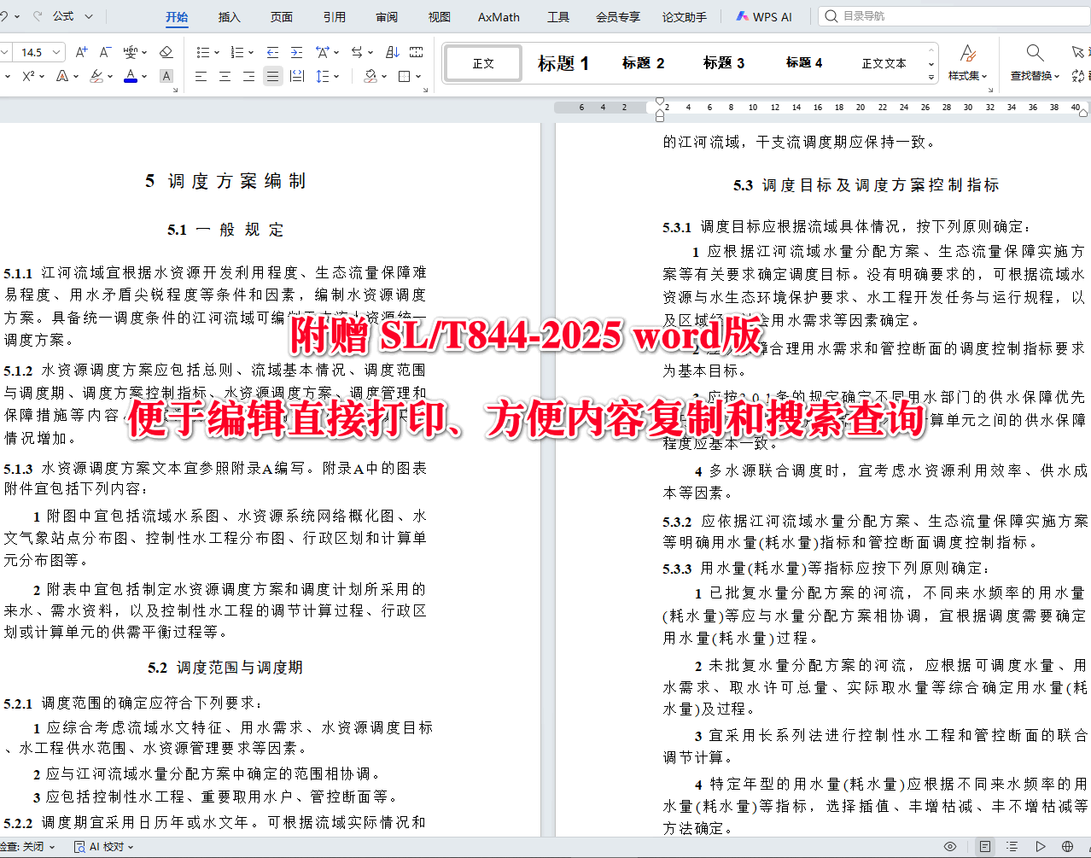Open the numbered list dropdown arrow

pos(251,51)
